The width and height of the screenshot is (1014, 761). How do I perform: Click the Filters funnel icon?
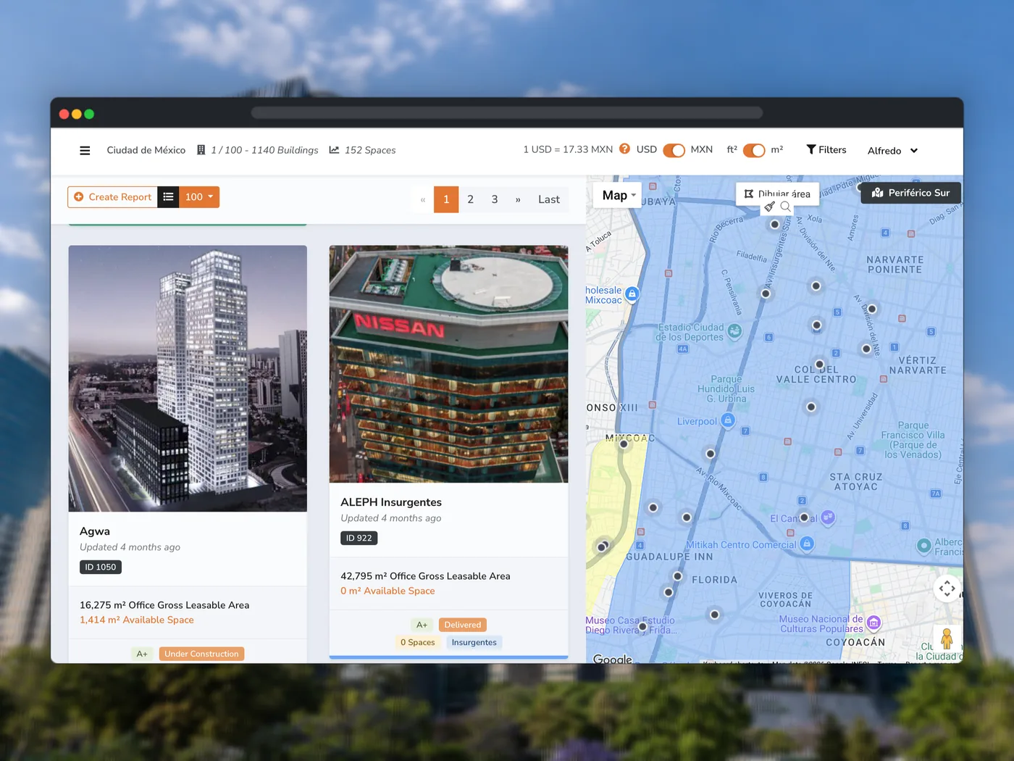(x=811, y=149)
